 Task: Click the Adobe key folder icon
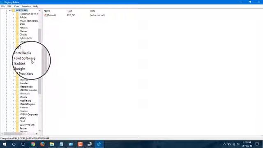click(17, 17)
